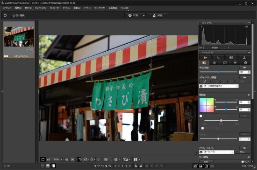
Task: Toggle the histogram panel icon at bottom right
Action: 201,166
